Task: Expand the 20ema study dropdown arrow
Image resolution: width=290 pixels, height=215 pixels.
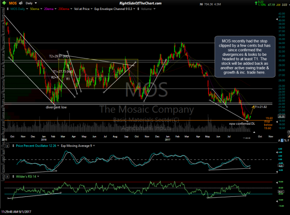Action: (x=55, y=9)
